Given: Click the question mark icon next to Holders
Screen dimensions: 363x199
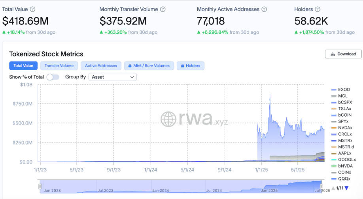Looking at the screenshot, I should 318,9.
